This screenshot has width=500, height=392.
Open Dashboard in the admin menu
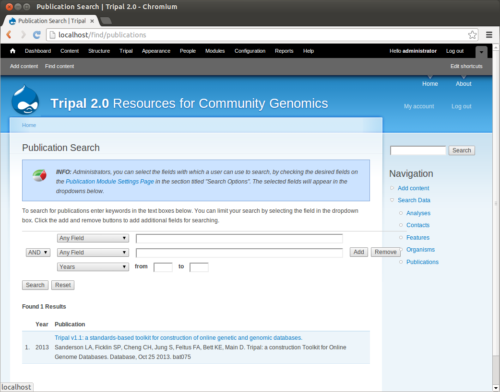[38, 51]
